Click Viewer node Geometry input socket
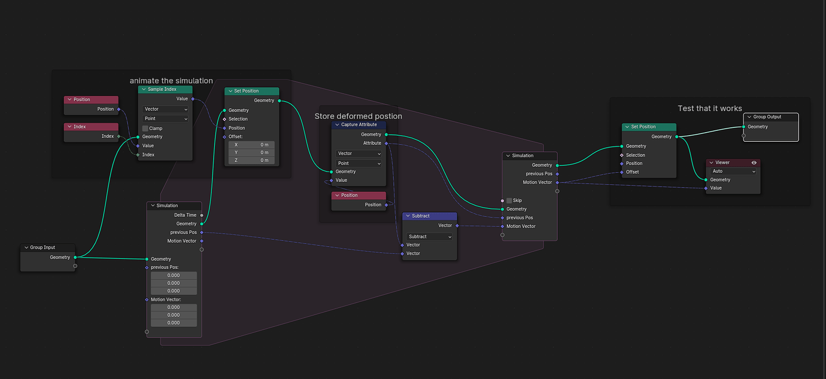This screenshot has width=826, height=379. pos(706,179)
